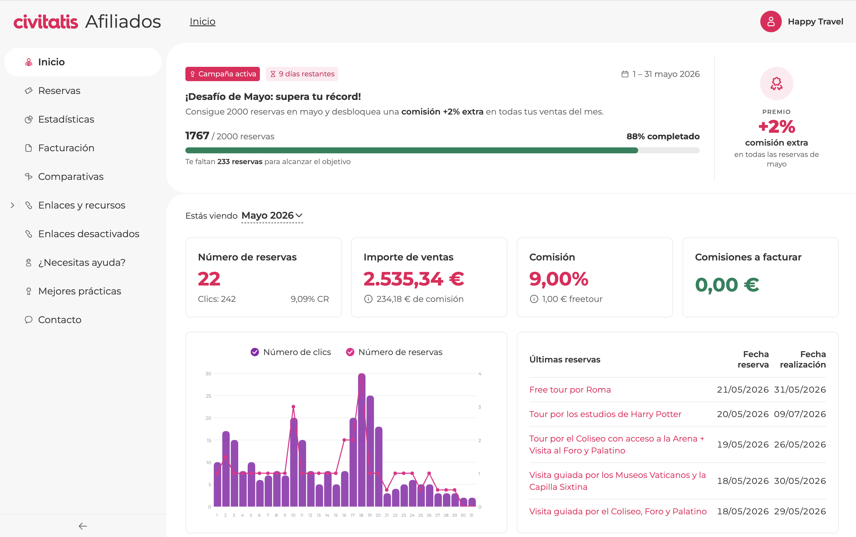Click the Mejores prácticas lightbulb icon
The image size is (856, 537).
[29, 291]
